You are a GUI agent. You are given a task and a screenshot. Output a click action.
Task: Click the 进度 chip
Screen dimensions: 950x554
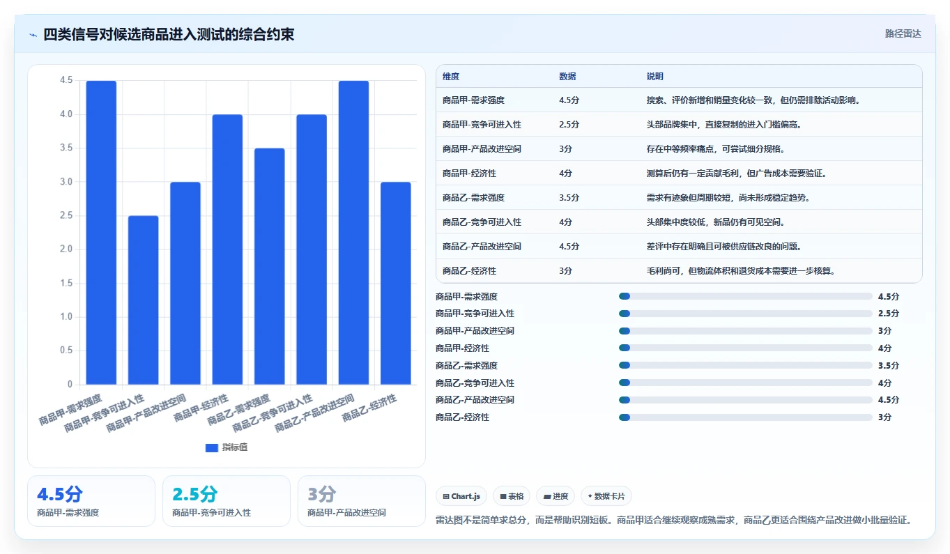556,496
